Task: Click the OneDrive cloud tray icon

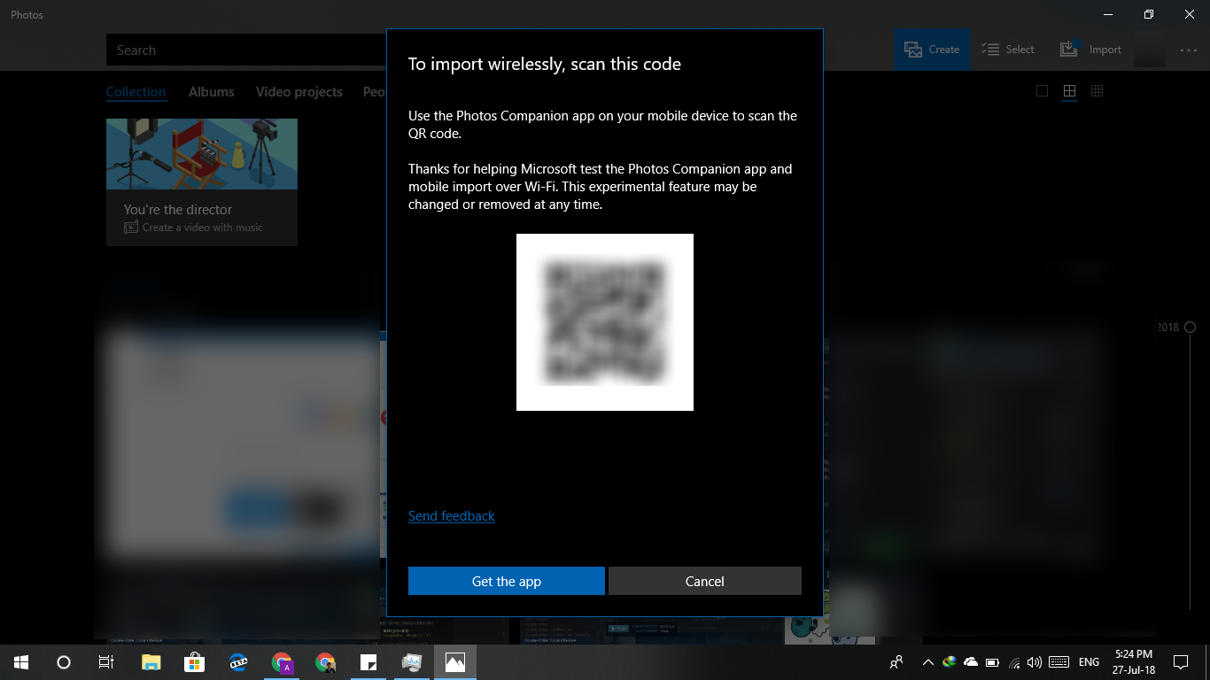Action: [x=971, y=662]
